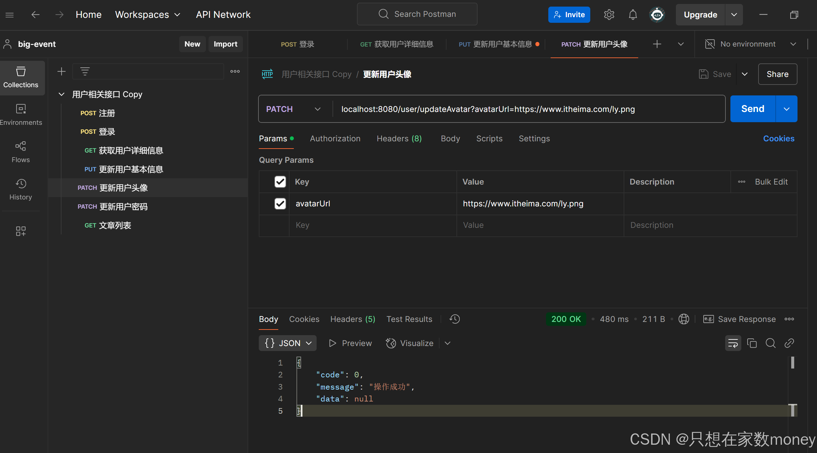Image resolution: width=817 pixels, height=453 pixels.
Task: Open the notifications bell
Action: tap(633, 15)
